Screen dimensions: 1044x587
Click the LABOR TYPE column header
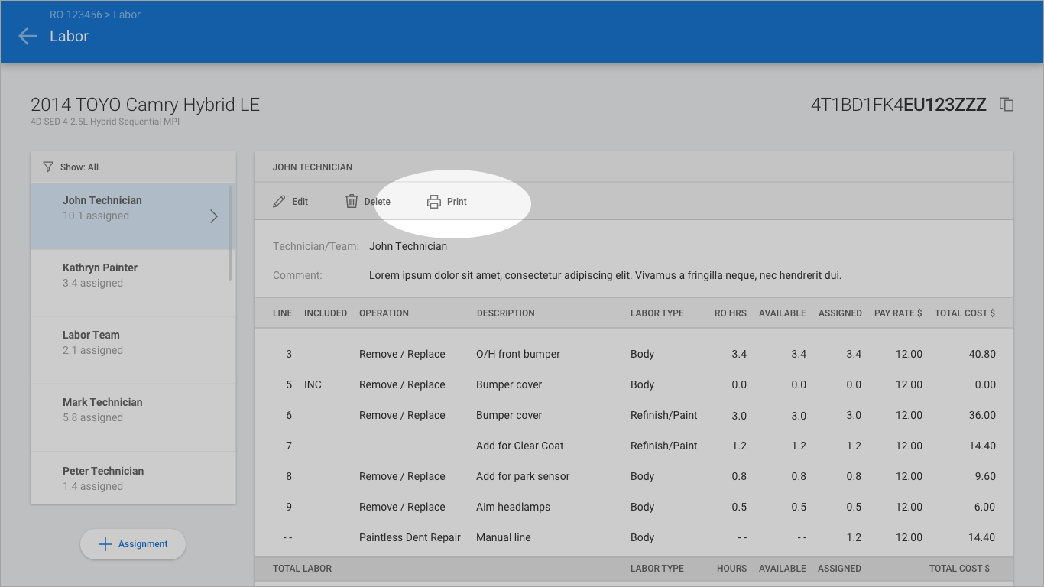point(657,313)
